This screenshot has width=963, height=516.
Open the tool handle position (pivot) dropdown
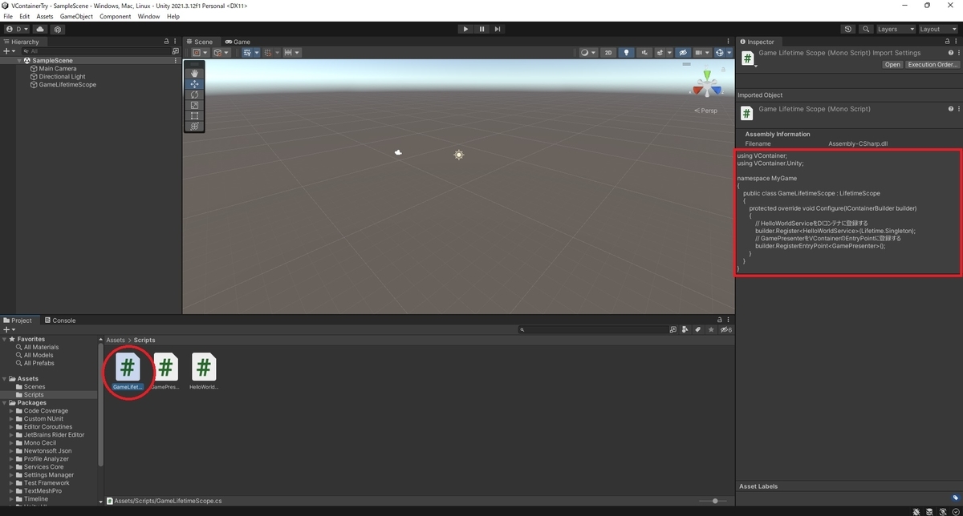click(200, 53)
